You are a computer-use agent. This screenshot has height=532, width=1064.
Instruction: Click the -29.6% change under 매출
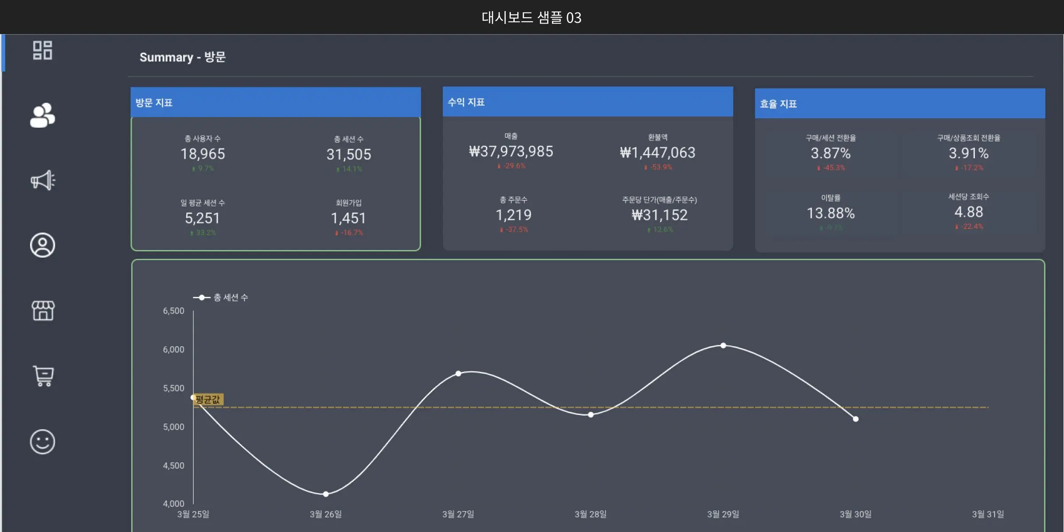tap(511, 166)
